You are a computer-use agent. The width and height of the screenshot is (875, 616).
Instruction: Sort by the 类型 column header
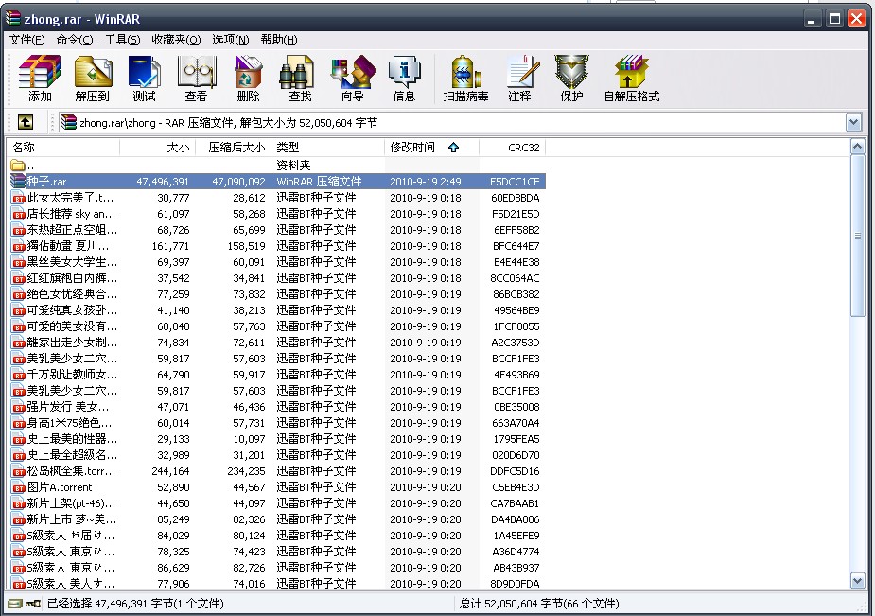point(327,148)
